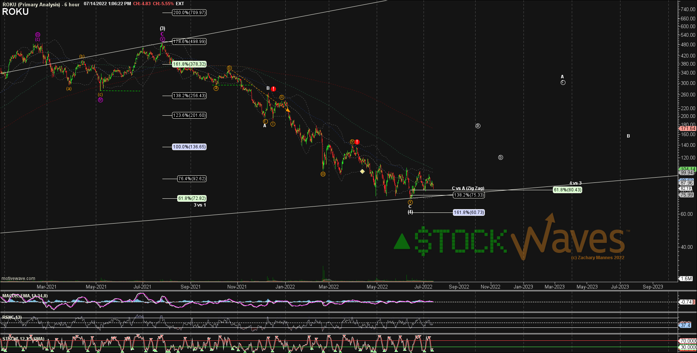
Task: Select the orange circled b label near Nov-2021
Action: (230, 68)
